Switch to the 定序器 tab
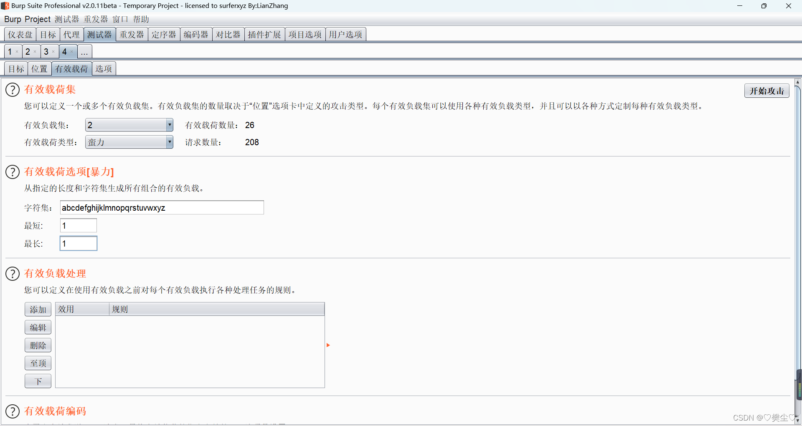The image size is (802, 426). tap(164, 35)
